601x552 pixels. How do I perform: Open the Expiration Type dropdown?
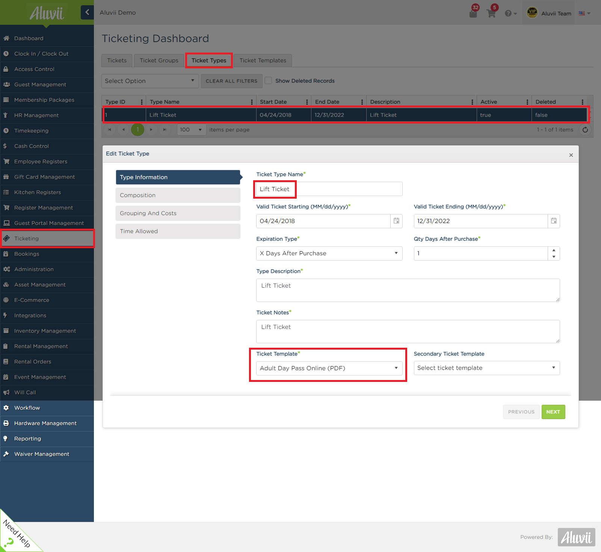click(329, 253)
